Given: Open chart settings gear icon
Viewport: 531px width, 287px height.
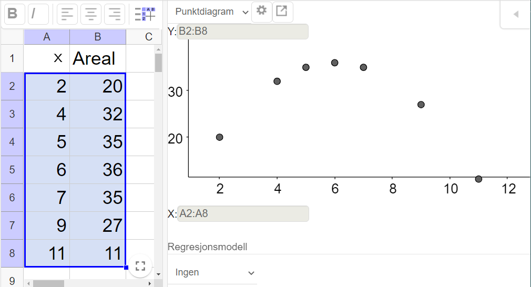Looking at the screenshot, I should pos(261,11).
